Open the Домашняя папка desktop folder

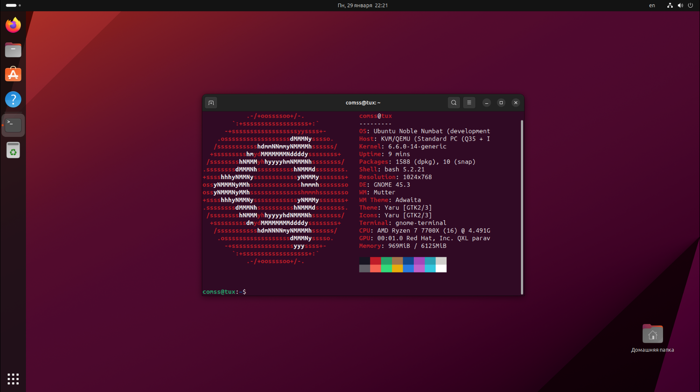[652, 334]
